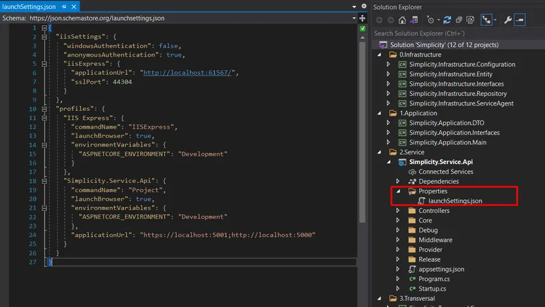Click the Show All Files icon

tap(470, 20)
